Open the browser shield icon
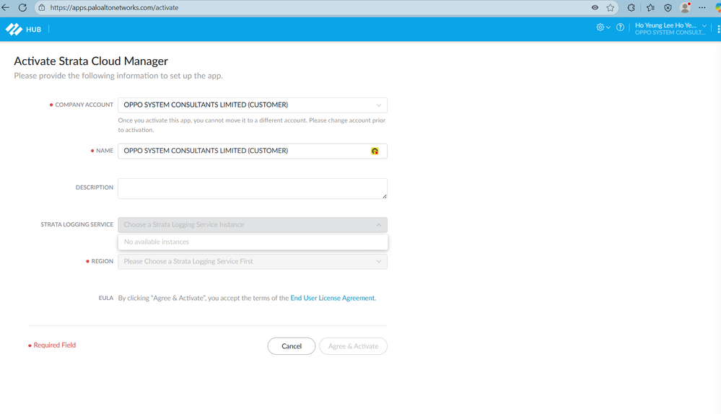 coord(668,7)
